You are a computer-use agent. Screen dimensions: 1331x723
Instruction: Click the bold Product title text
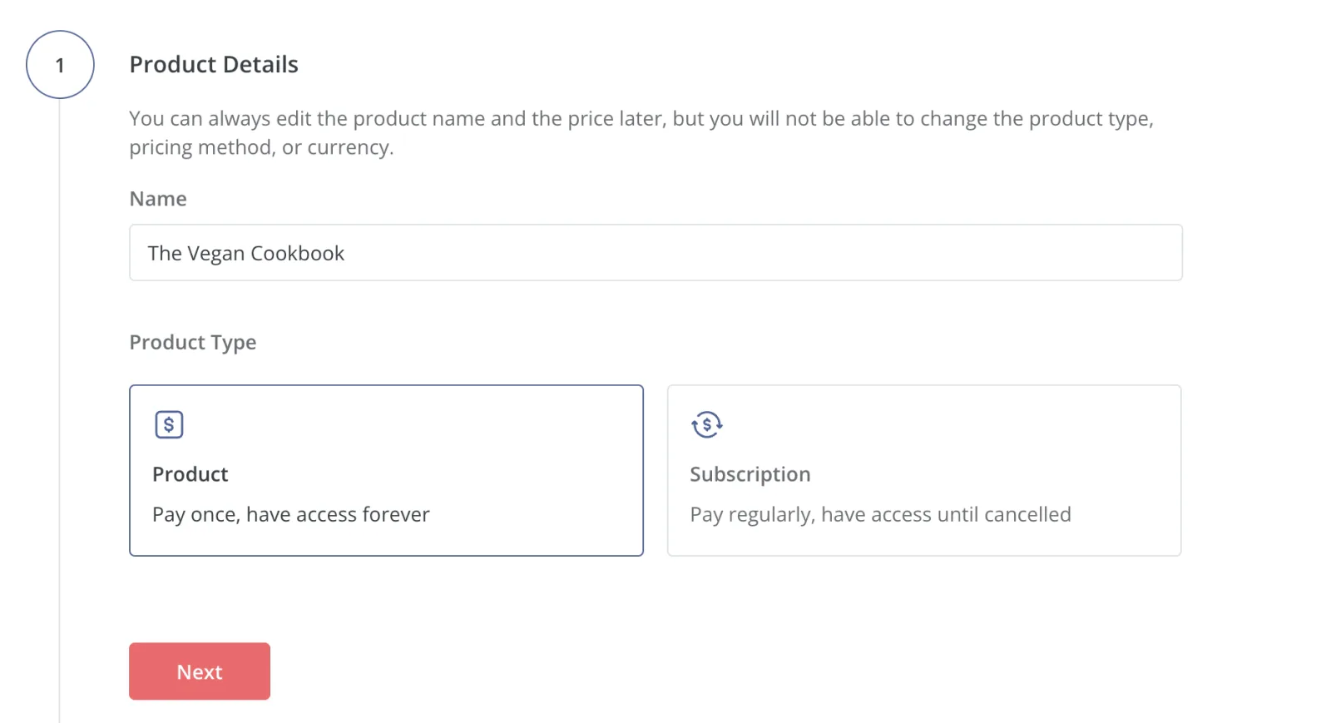pyautogui.click(x=190, y=474)
